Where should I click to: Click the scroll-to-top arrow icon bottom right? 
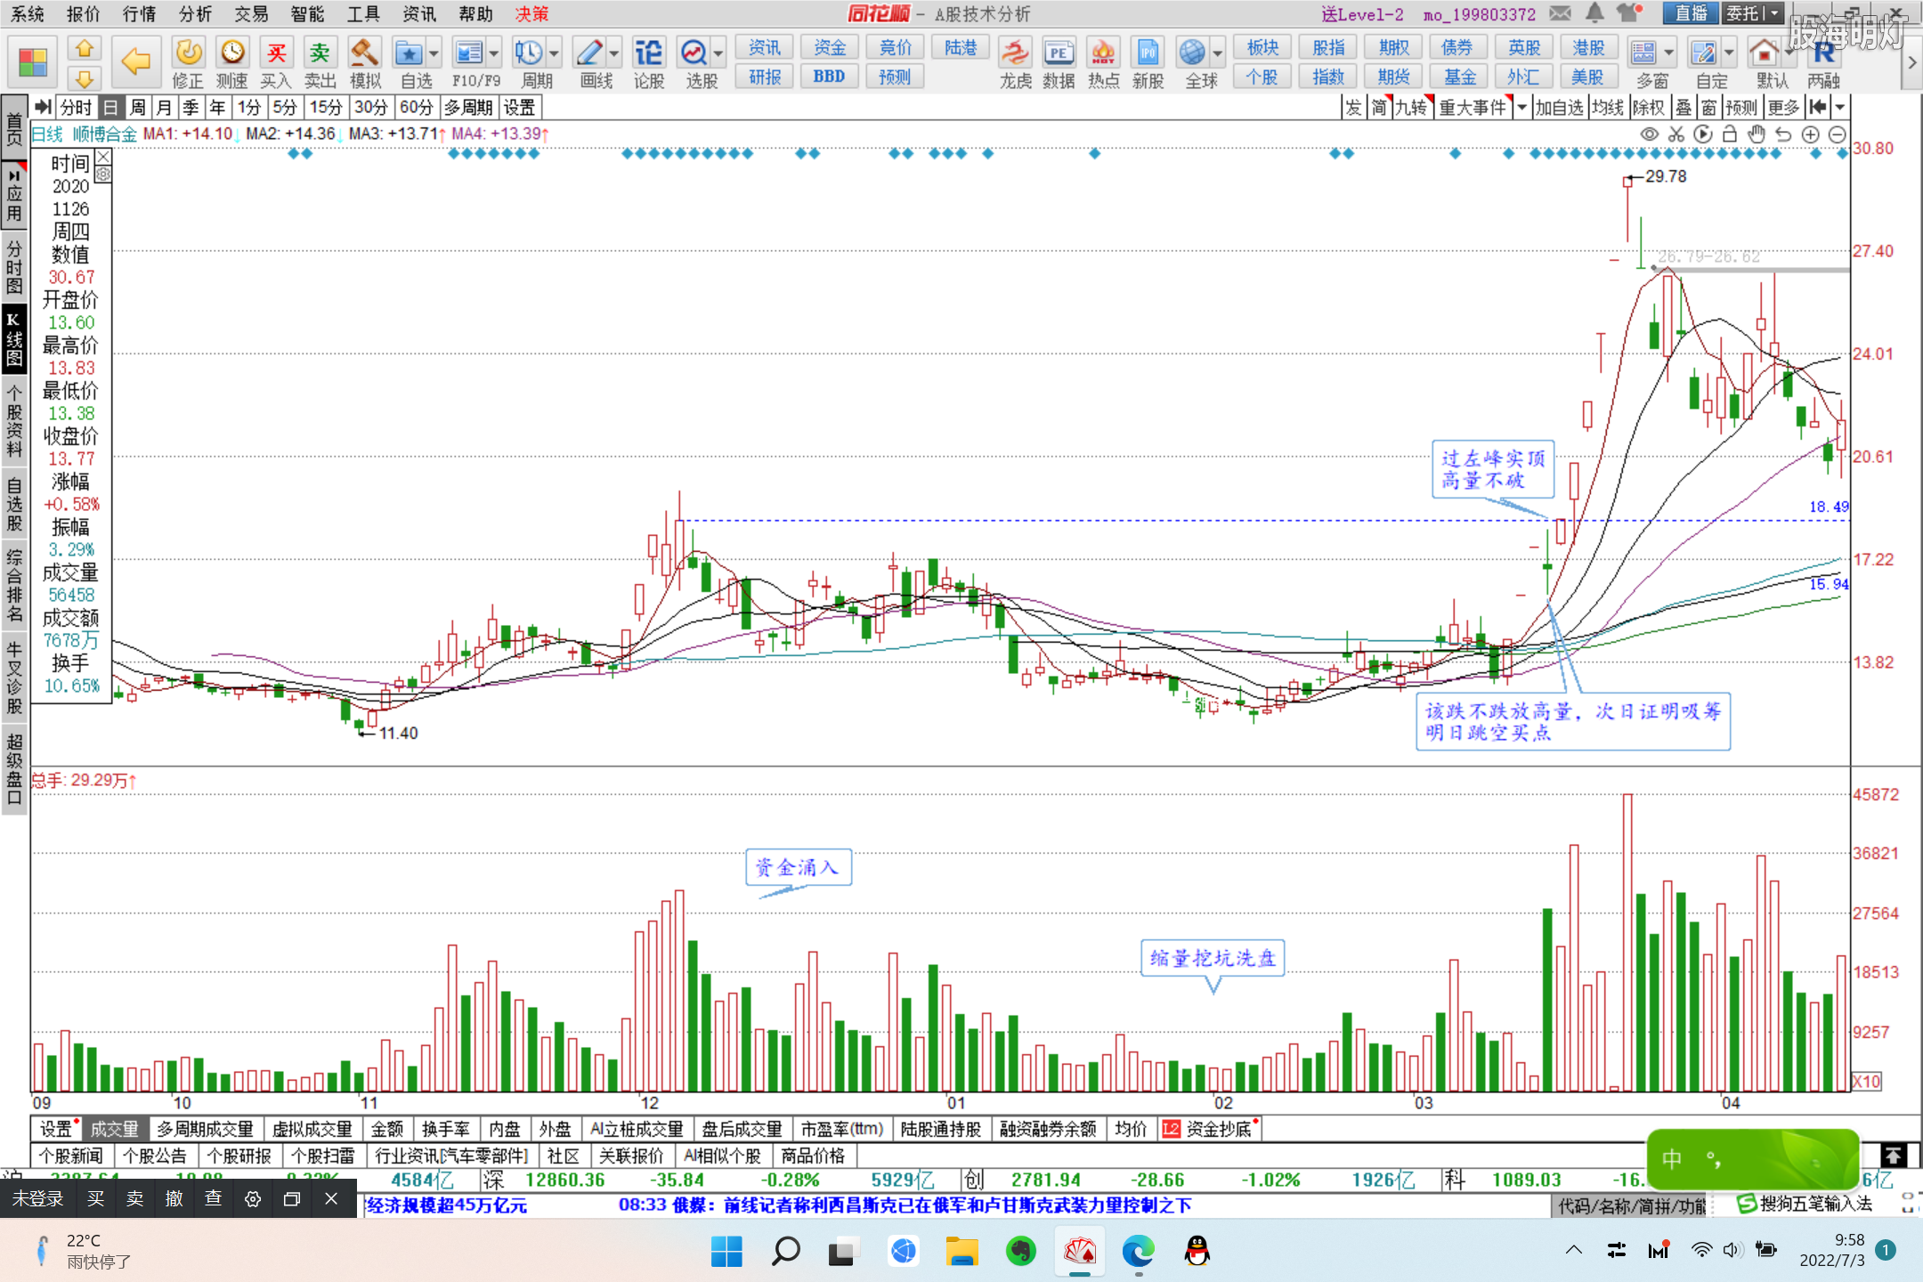[1894, 1156]
